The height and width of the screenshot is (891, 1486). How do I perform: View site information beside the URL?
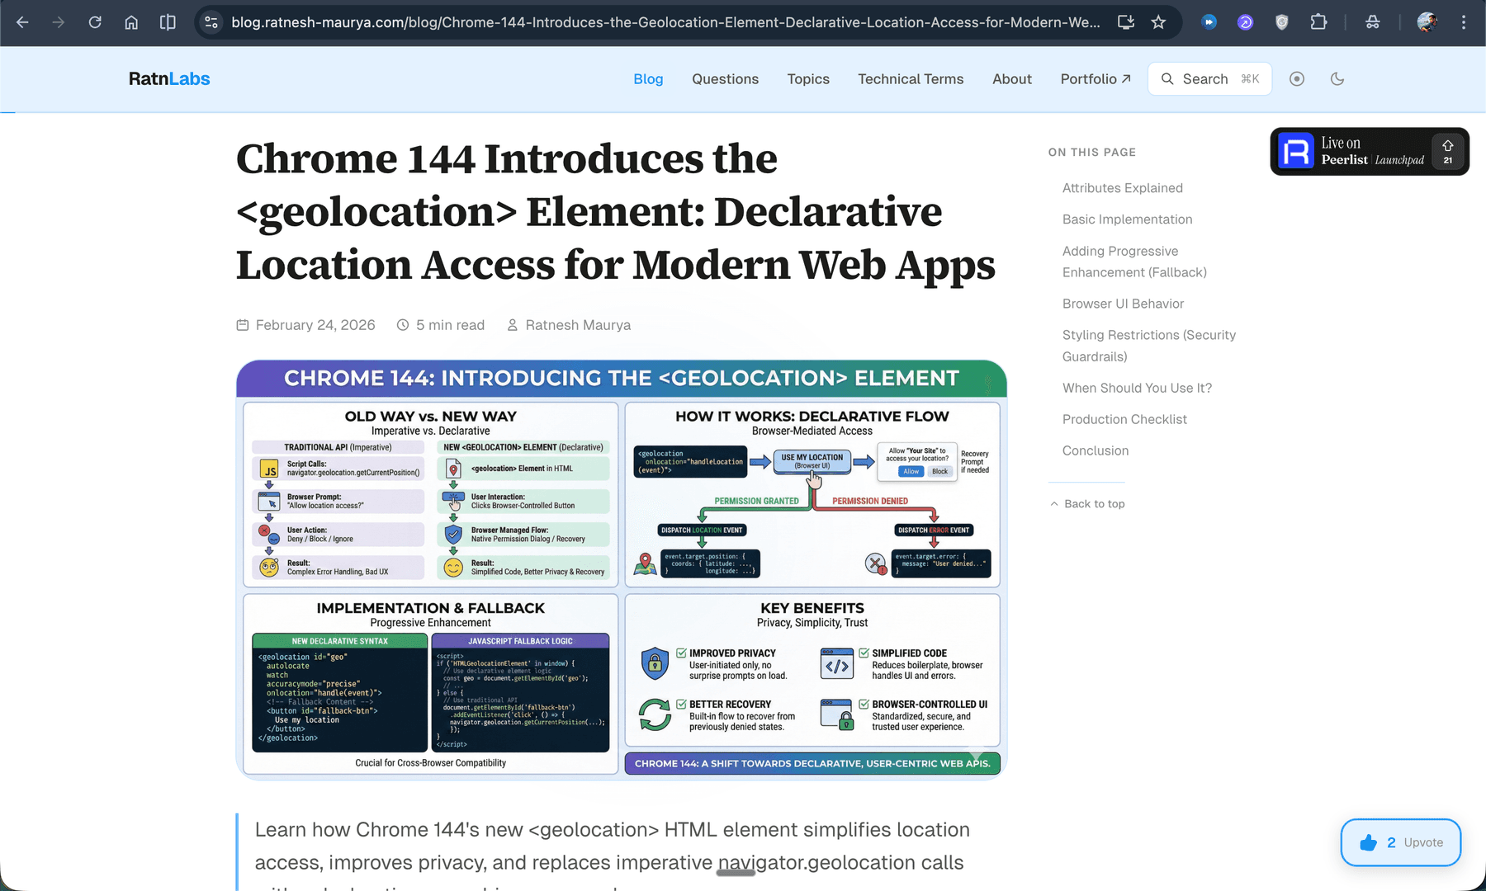pyautogui.click(x=212, y=22)
